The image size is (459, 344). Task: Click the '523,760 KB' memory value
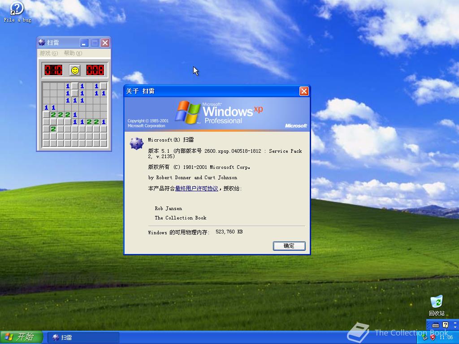(229, 232)
